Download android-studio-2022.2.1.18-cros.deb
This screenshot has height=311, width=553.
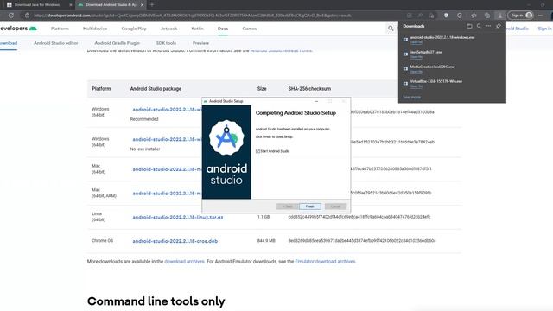coord(175,241)
